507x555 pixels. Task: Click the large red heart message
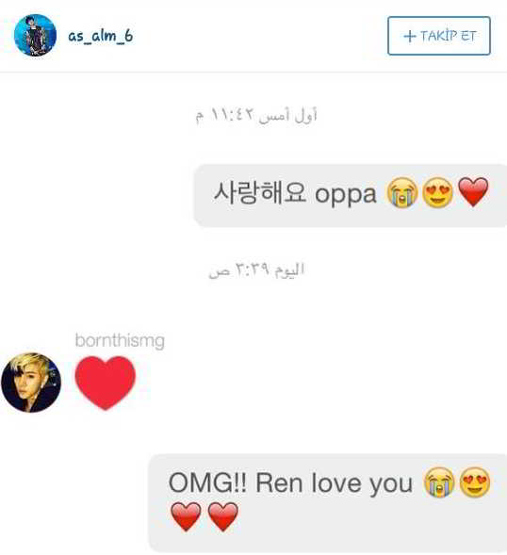pos(106,383)
